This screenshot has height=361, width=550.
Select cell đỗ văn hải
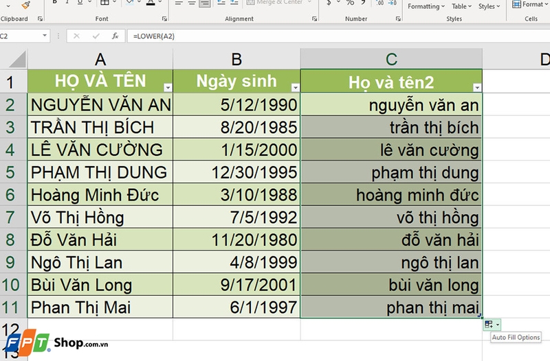(391, 240)
